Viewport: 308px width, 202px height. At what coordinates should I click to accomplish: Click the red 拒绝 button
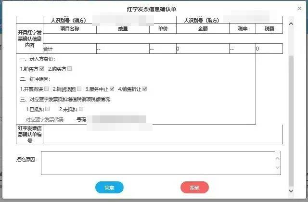click(x=194, y=188)
